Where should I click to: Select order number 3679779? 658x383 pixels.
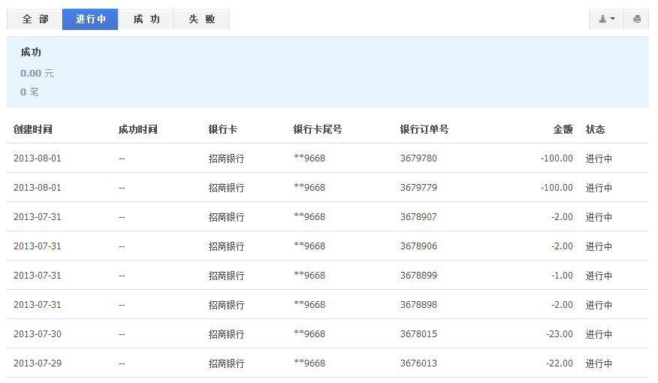click(x=418, y=188)
